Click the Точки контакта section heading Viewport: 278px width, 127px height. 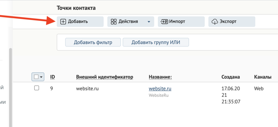[x=76, y=8]
